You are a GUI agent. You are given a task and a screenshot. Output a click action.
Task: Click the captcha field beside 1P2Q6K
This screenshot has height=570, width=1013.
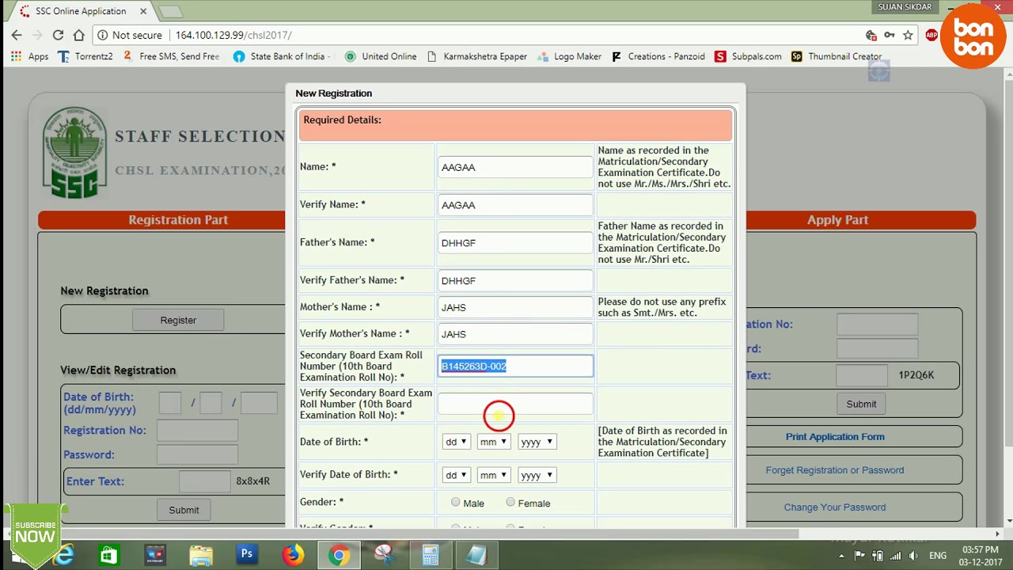click(x=861, y=374)
